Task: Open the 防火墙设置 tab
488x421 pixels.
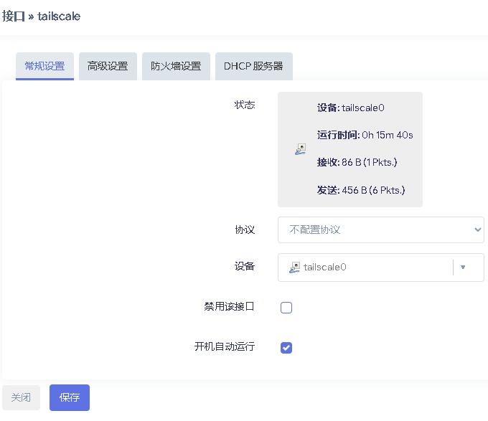Action: pyautogui.click(x=176, y=66)
